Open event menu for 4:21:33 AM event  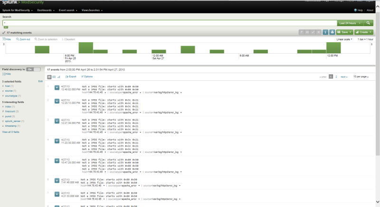(x=57, y=194)
